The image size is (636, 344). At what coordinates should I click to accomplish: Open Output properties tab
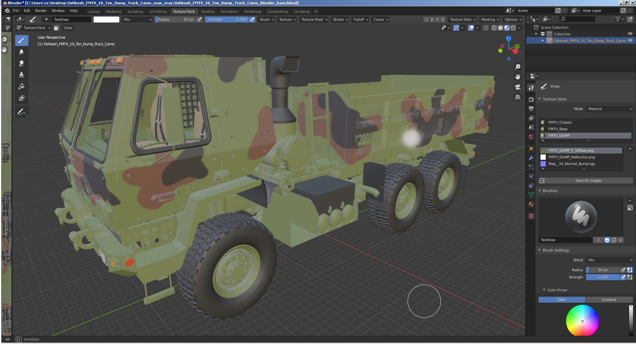531,108
